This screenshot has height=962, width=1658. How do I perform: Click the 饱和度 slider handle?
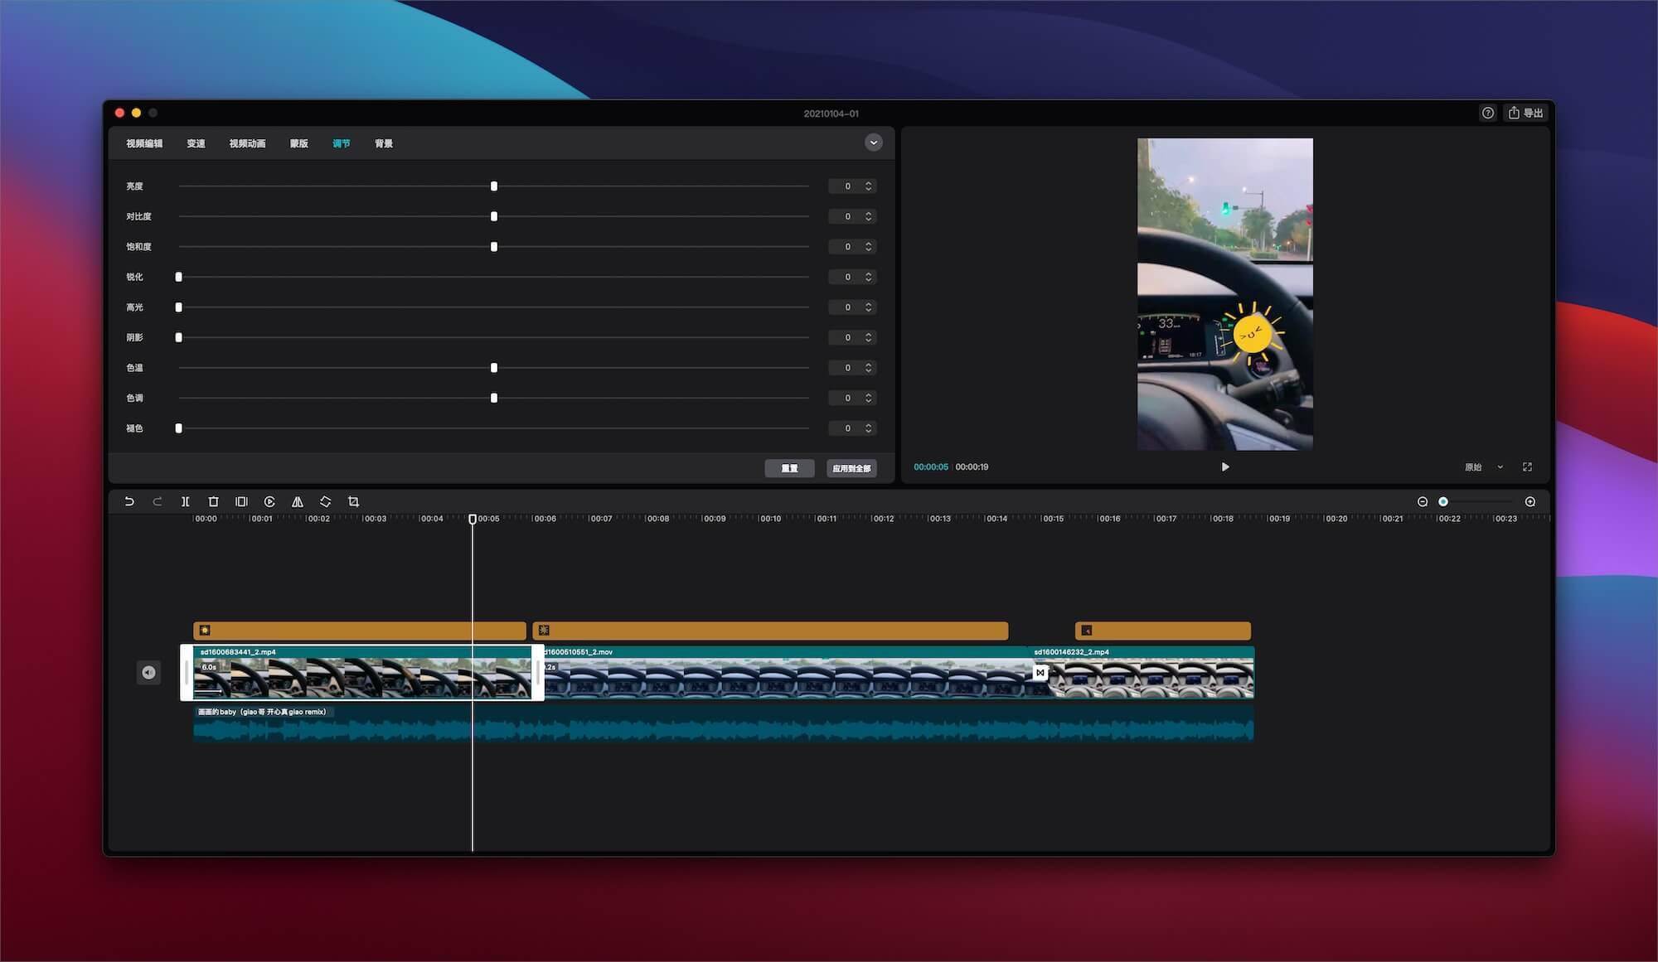[x=494, y=246]
